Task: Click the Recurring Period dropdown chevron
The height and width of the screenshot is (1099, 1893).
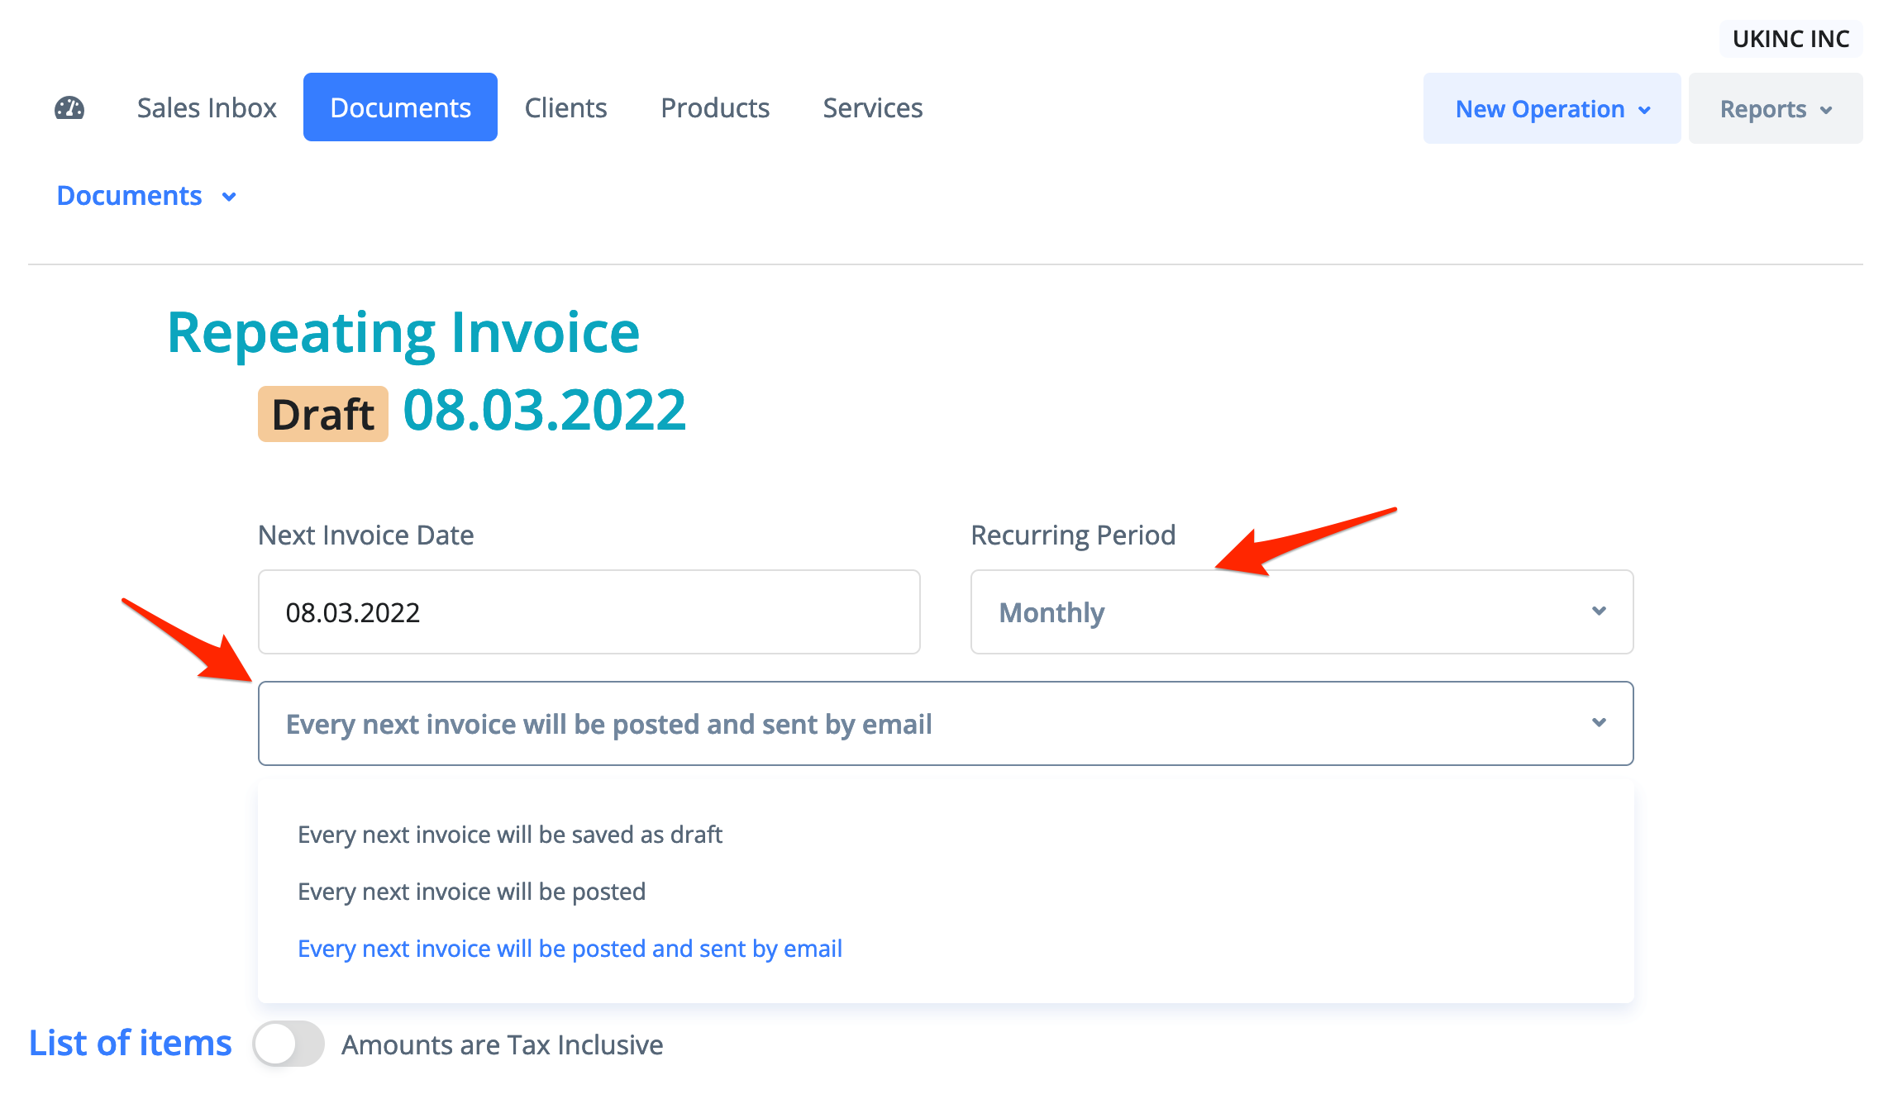Action: coord(1599,611)
